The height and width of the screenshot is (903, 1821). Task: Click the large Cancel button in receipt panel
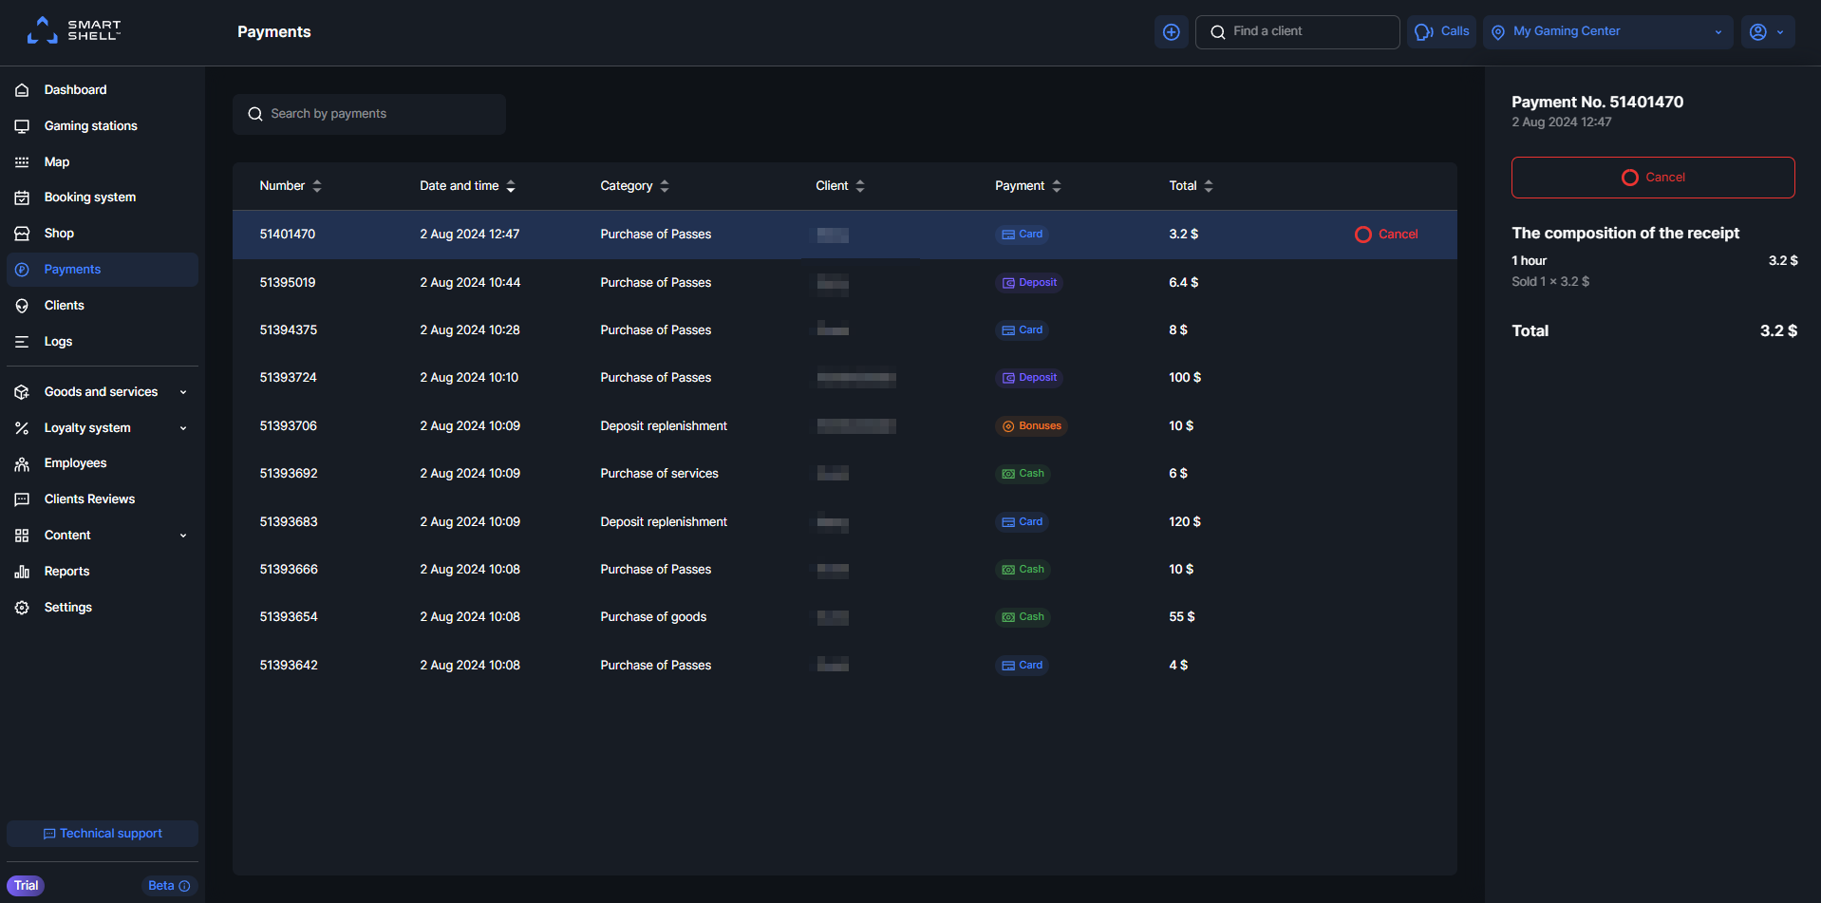[1653, 178]
